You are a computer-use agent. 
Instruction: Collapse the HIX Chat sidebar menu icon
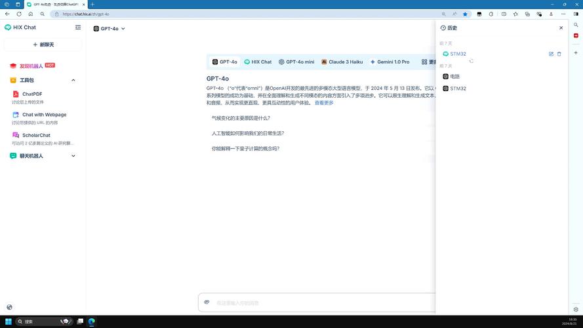point(78,28)
